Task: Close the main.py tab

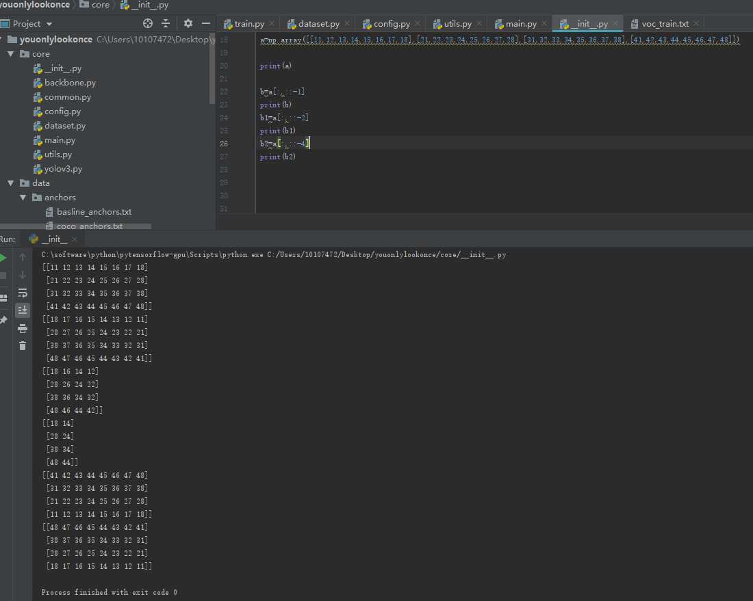Action: pyautogui.click(x=544, y=23)
